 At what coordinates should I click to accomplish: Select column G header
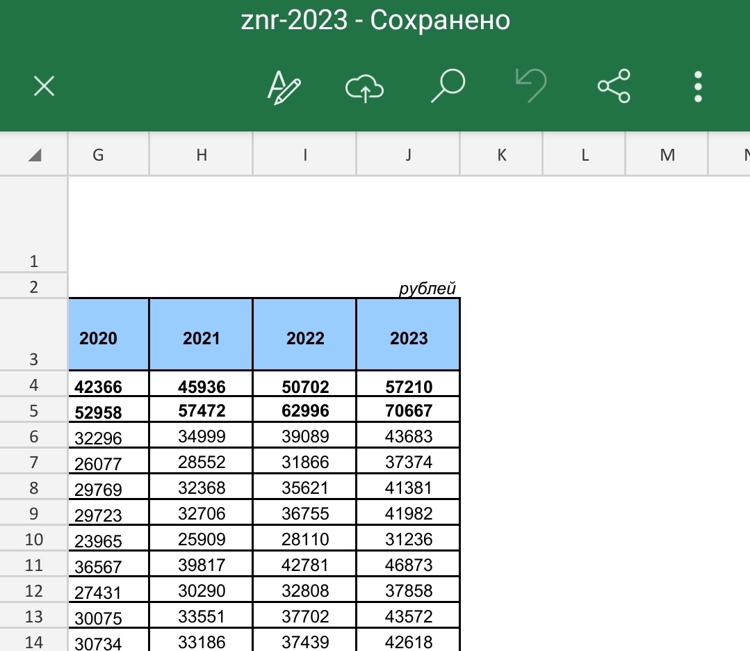[x=98, y=155]
